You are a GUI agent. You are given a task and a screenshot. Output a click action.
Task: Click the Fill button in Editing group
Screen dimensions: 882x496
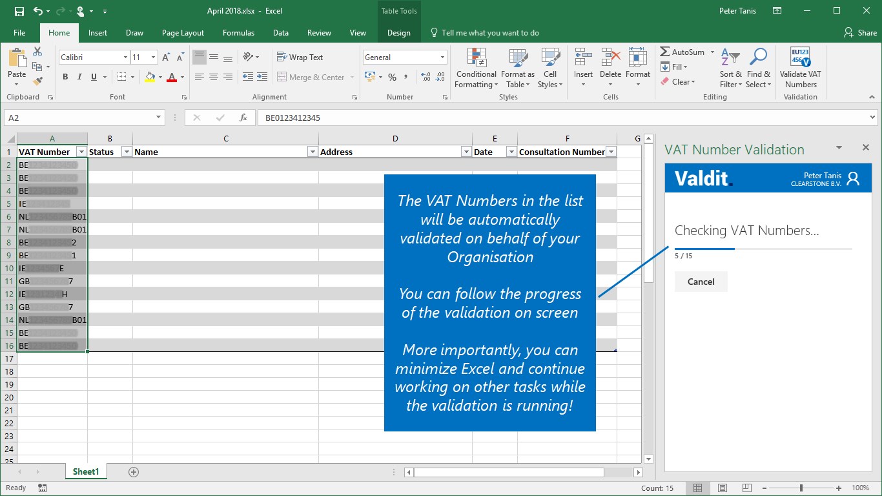(674, 67)
